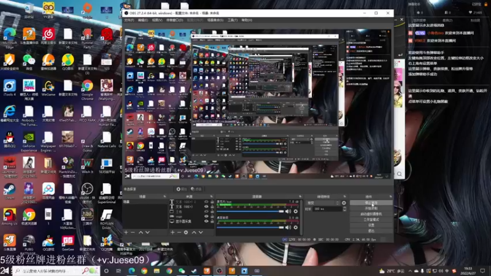Open the 视图(V) menu in OBS
Viewport: 491px width, 276px height.
(157, 20)
